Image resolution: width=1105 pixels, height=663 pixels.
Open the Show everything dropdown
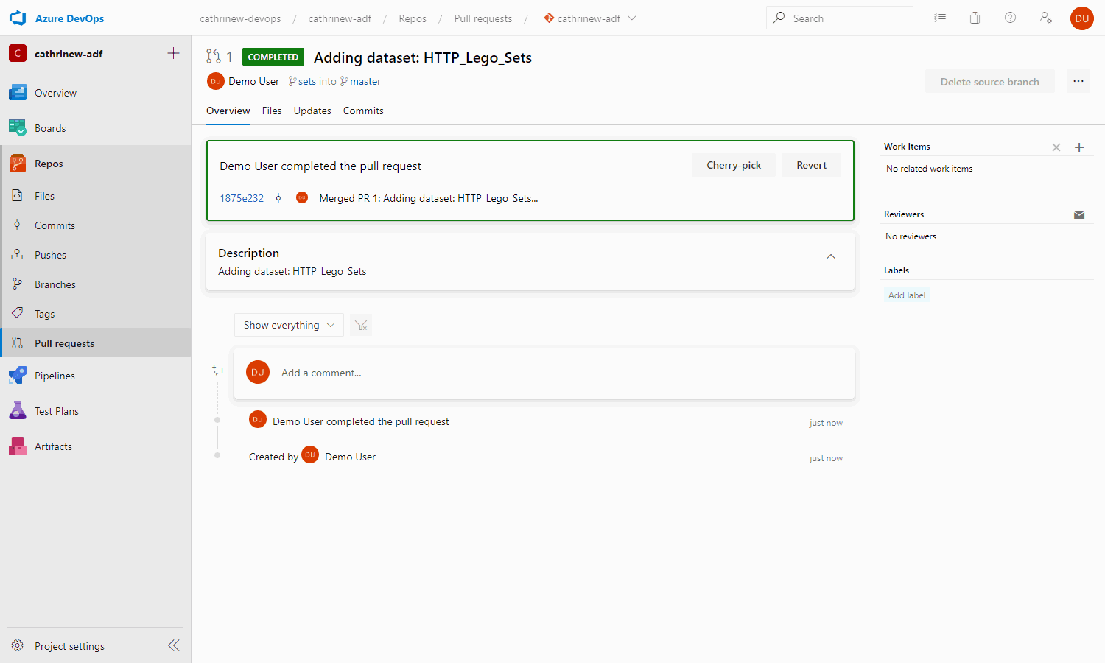tap(289, 325)
